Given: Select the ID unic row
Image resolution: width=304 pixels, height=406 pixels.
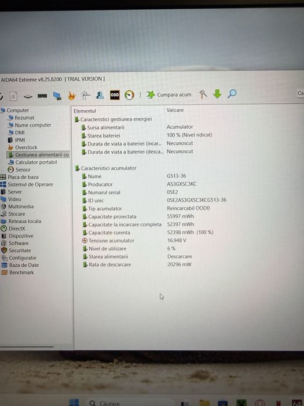Looking at the screenshot, I should (155, 201).
